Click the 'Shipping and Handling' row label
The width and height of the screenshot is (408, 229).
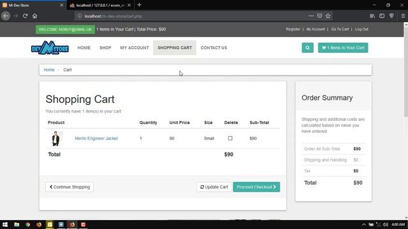tap(325, 160)
